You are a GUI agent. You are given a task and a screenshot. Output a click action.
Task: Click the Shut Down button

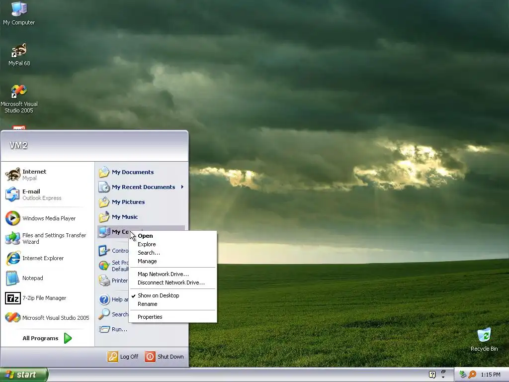(x=164, y=356)
